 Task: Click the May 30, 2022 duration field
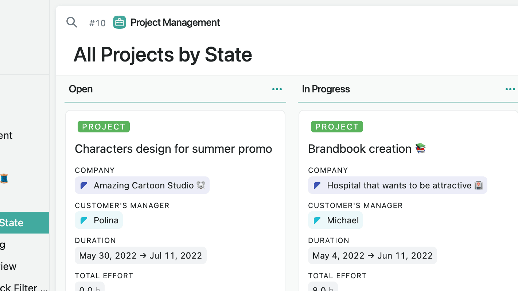point(141,256)
